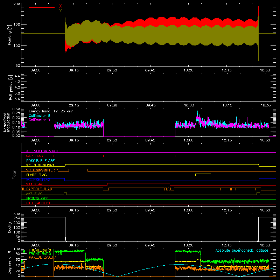Click the red X legend line
The width and height of the screenshot is (280, 280).
coord(42,7)
